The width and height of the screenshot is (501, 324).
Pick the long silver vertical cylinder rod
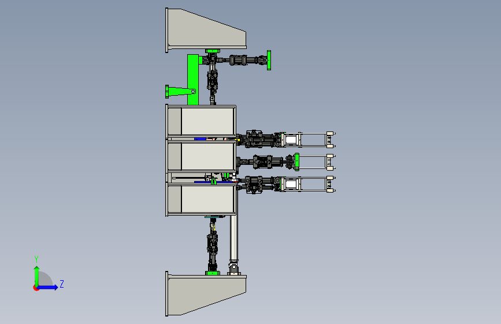pos(234,238)
